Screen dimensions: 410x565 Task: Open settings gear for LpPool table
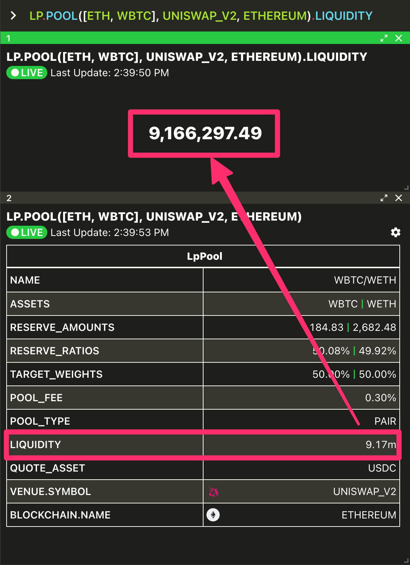(395, 232)
